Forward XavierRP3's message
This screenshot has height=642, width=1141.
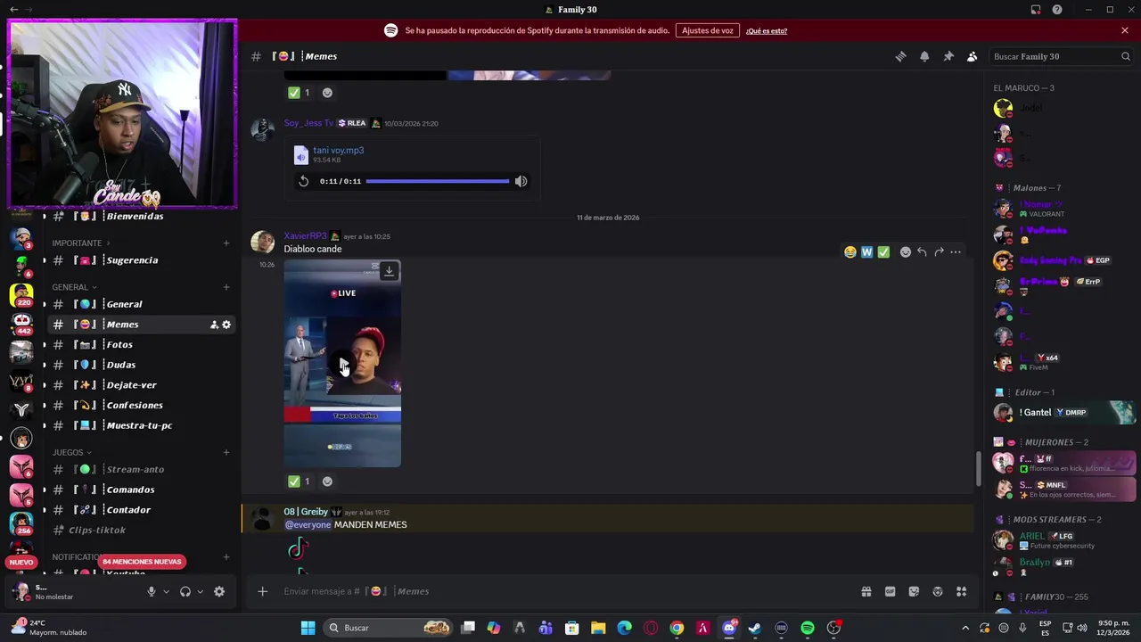pyautogui.click(x=939, y=252)
